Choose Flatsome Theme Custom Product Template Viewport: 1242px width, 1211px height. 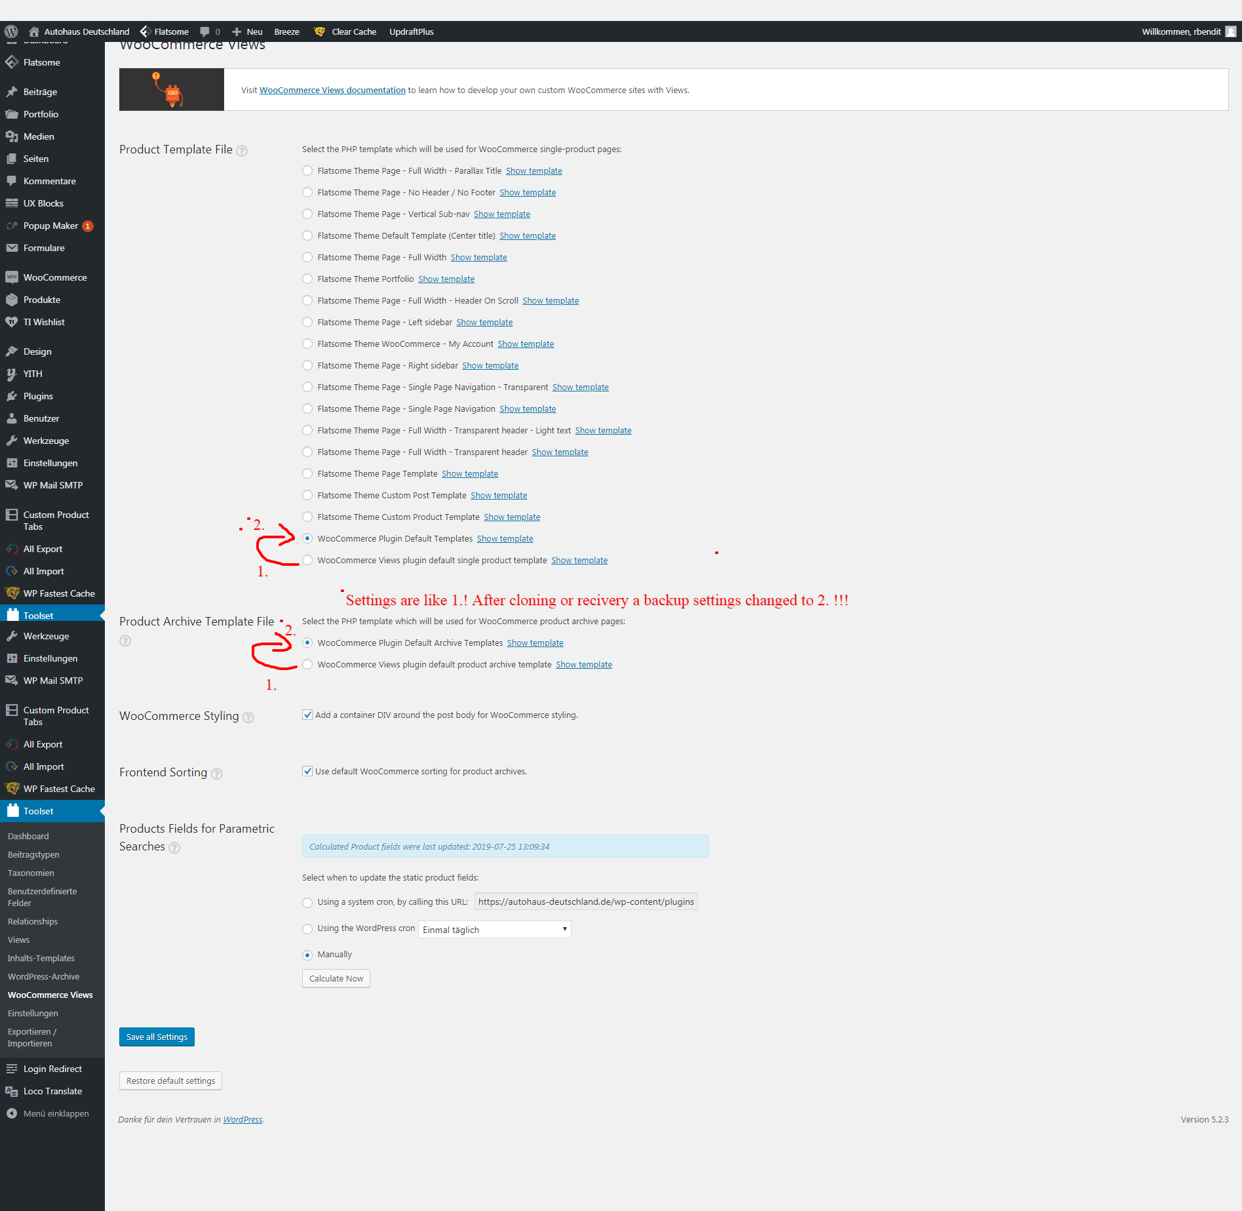(307, 517)
